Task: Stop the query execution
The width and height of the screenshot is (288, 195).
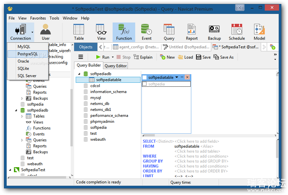Action: tap(124, 57)
